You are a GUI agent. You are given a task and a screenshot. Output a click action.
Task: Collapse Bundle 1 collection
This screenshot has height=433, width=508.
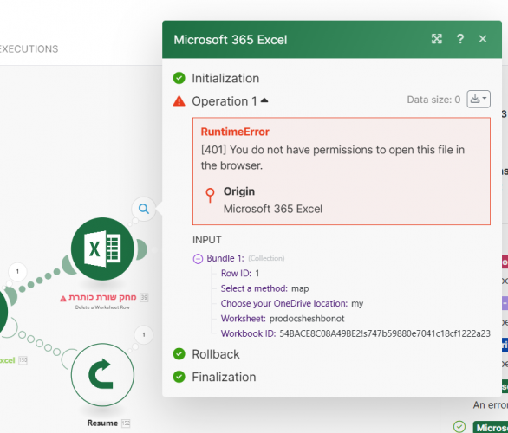[x=198, y=259]
